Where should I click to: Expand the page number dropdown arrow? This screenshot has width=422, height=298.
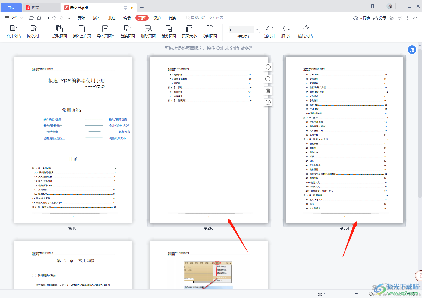(x=257, y=29)
